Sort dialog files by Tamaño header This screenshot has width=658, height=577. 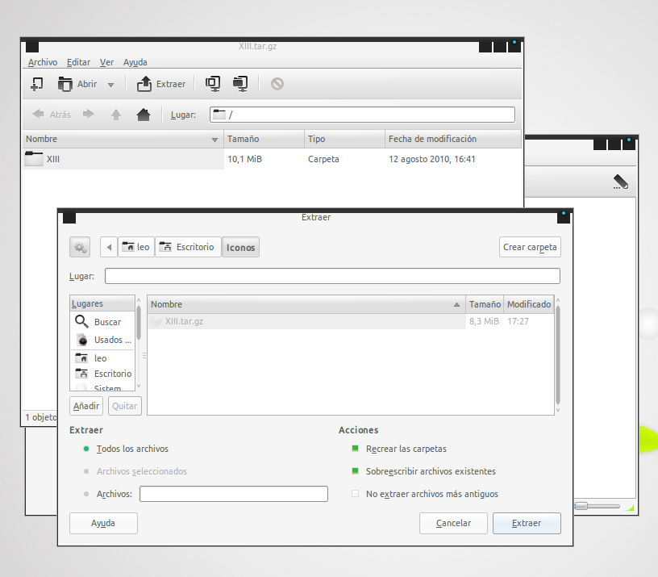point(485,304)
